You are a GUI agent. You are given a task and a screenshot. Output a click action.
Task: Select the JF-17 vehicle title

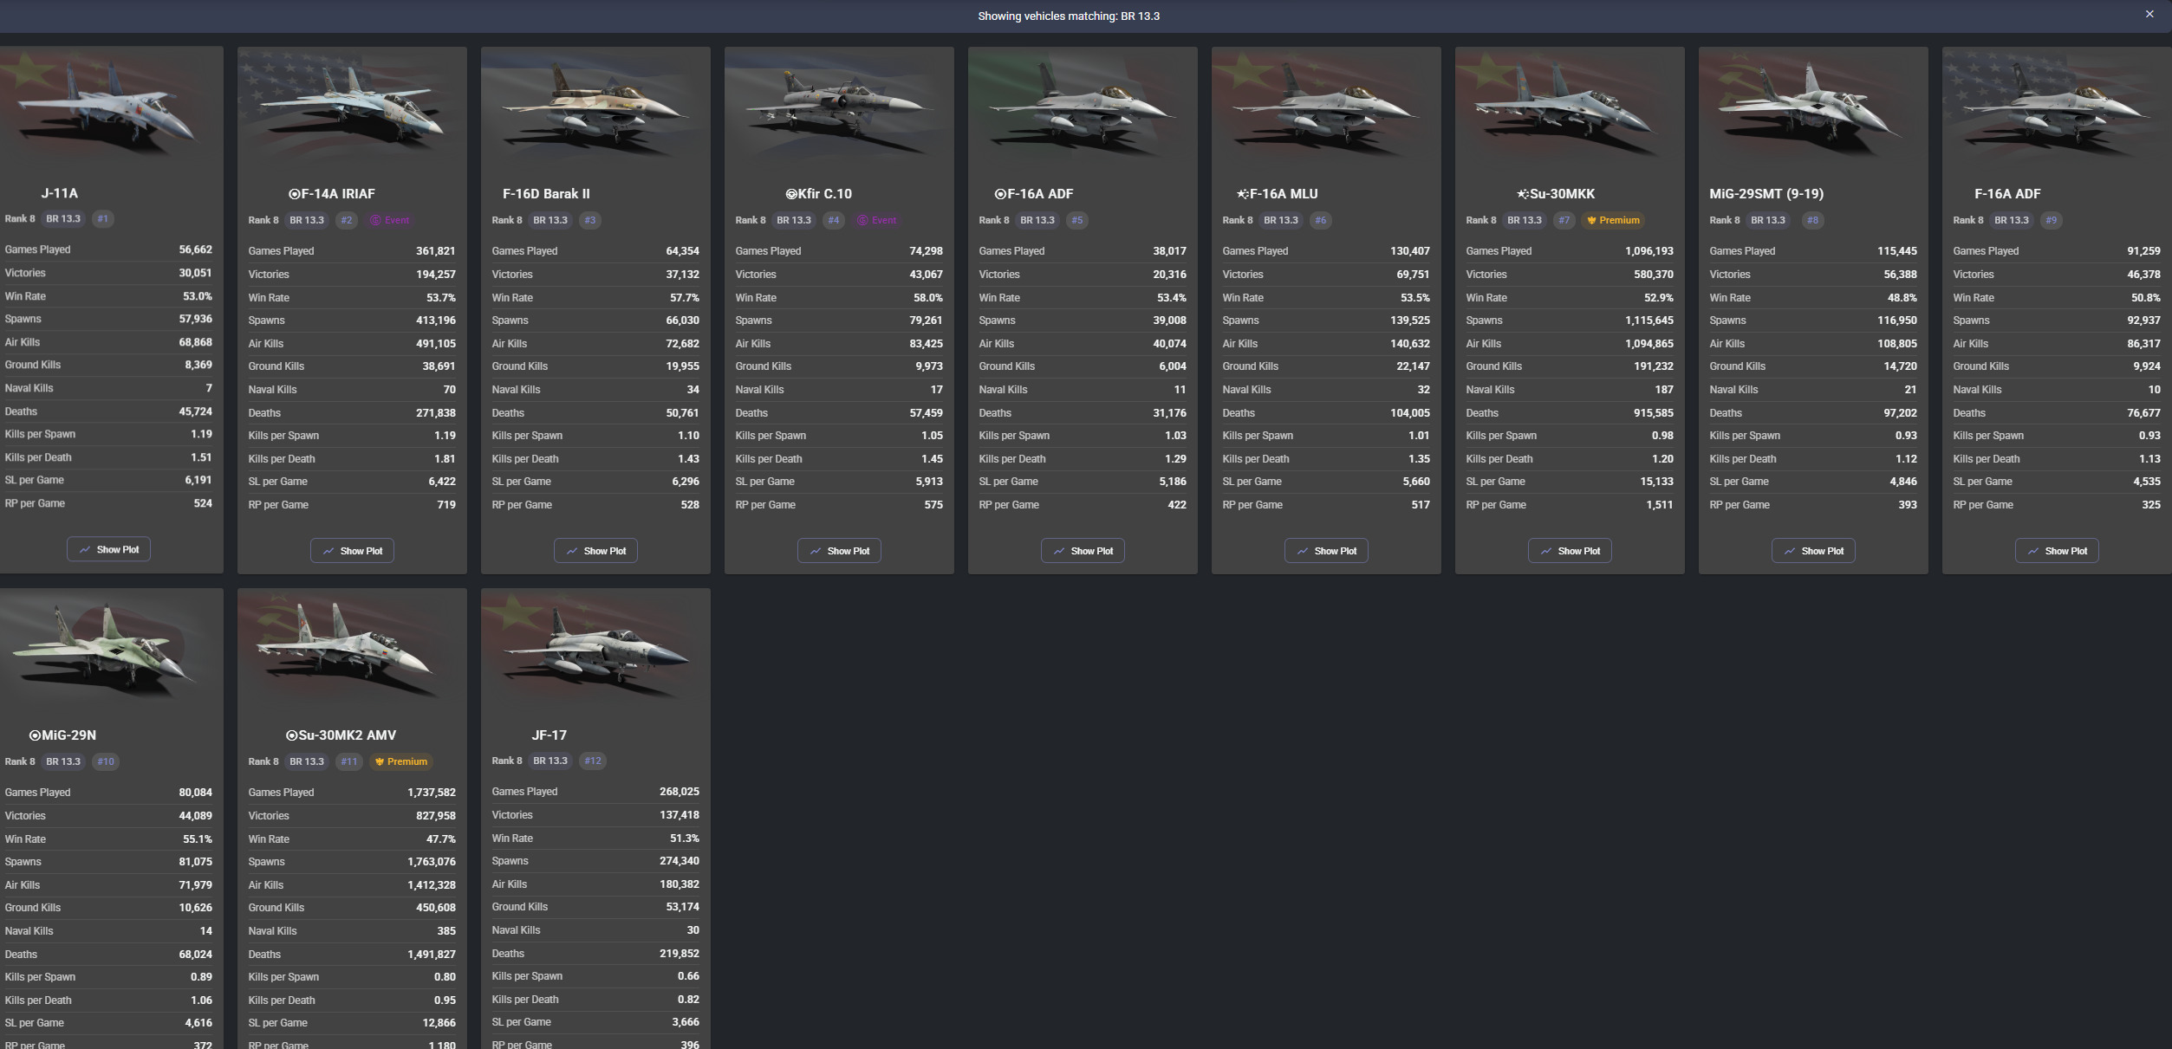point(550,735)
